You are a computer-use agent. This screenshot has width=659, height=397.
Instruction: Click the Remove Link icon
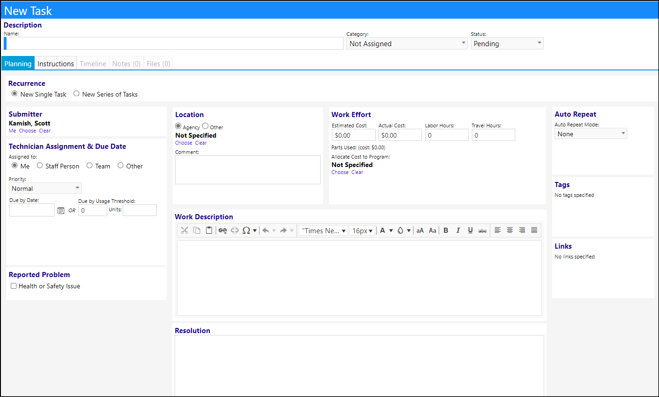pyautogui.click(x=235, y=230)
